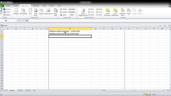Open the Print Area menu
The width and height of the screenshot is (171, 96).
pyautogui.click(x=36, y=12)
